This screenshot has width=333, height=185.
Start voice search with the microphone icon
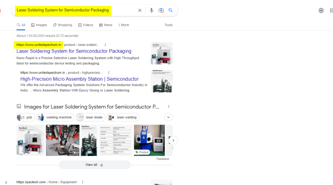pos(151,10)
